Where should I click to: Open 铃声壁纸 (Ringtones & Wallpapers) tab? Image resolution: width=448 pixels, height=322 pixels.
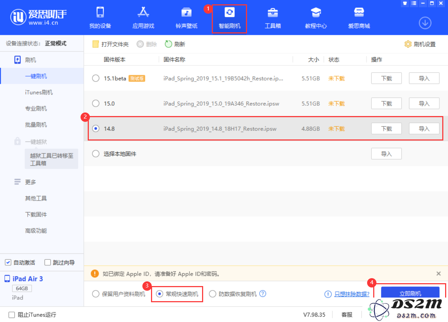tap(186, 18)
